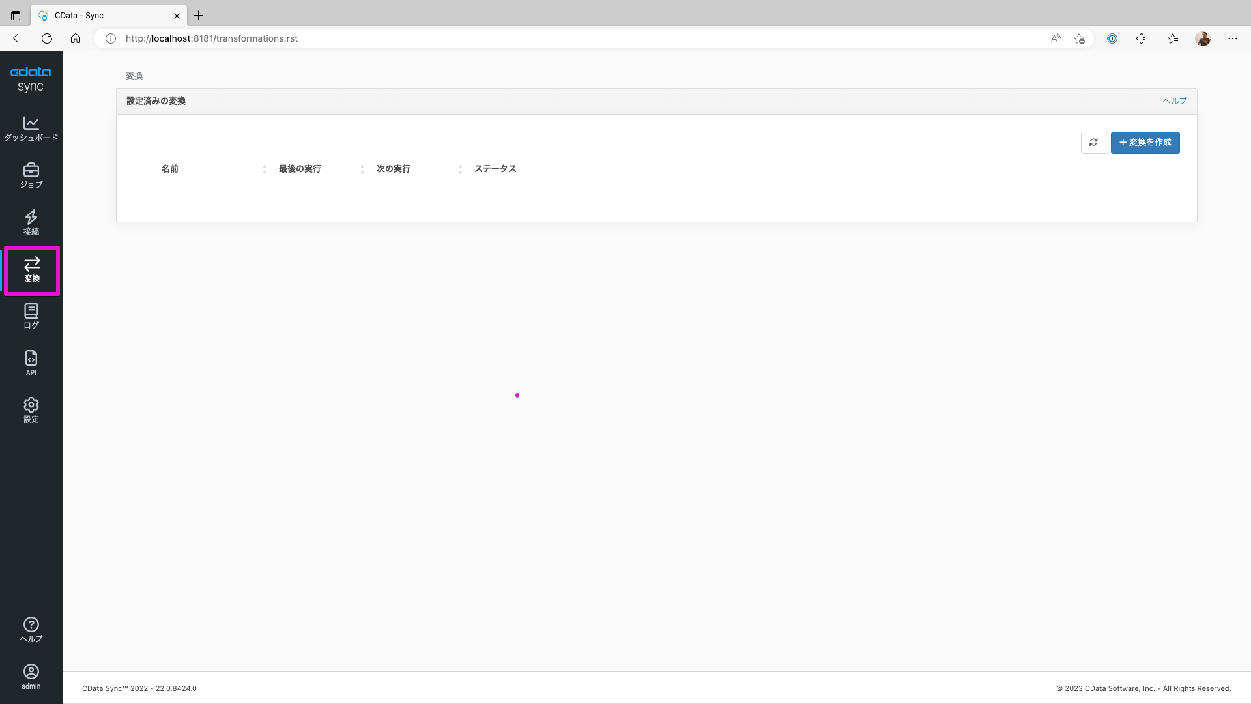Click the refresh transformations list button
The width and height of the screenshot is (1251, 704).
1093,142
